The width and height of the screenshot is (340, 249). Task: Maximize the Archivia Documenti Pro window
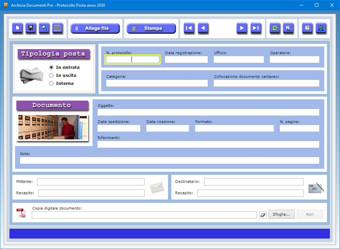coord(316,5)
